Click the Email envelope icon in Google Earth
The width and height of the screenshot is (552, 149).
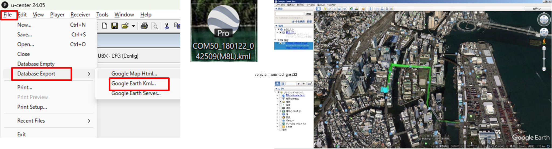point(377,9)
